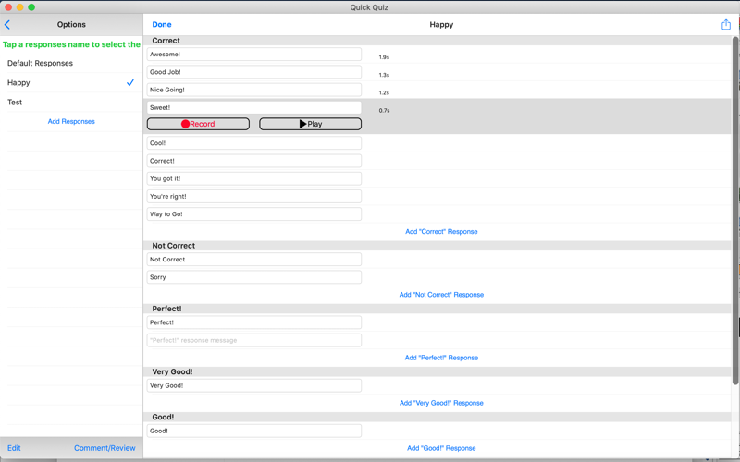Image resolution: width=740 pixels, height=462 pixels.
Task: Edit the You got it! response field
Action: point(253,178)
